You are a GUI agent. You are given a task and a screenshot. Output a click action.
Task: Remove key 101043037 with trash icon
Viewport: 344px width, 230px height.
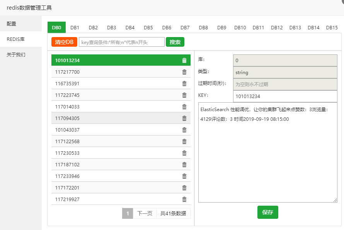[x=184, y=130]
